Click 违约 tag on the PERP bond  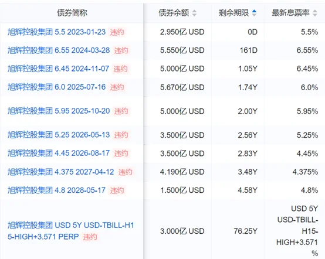click(90, 237)
